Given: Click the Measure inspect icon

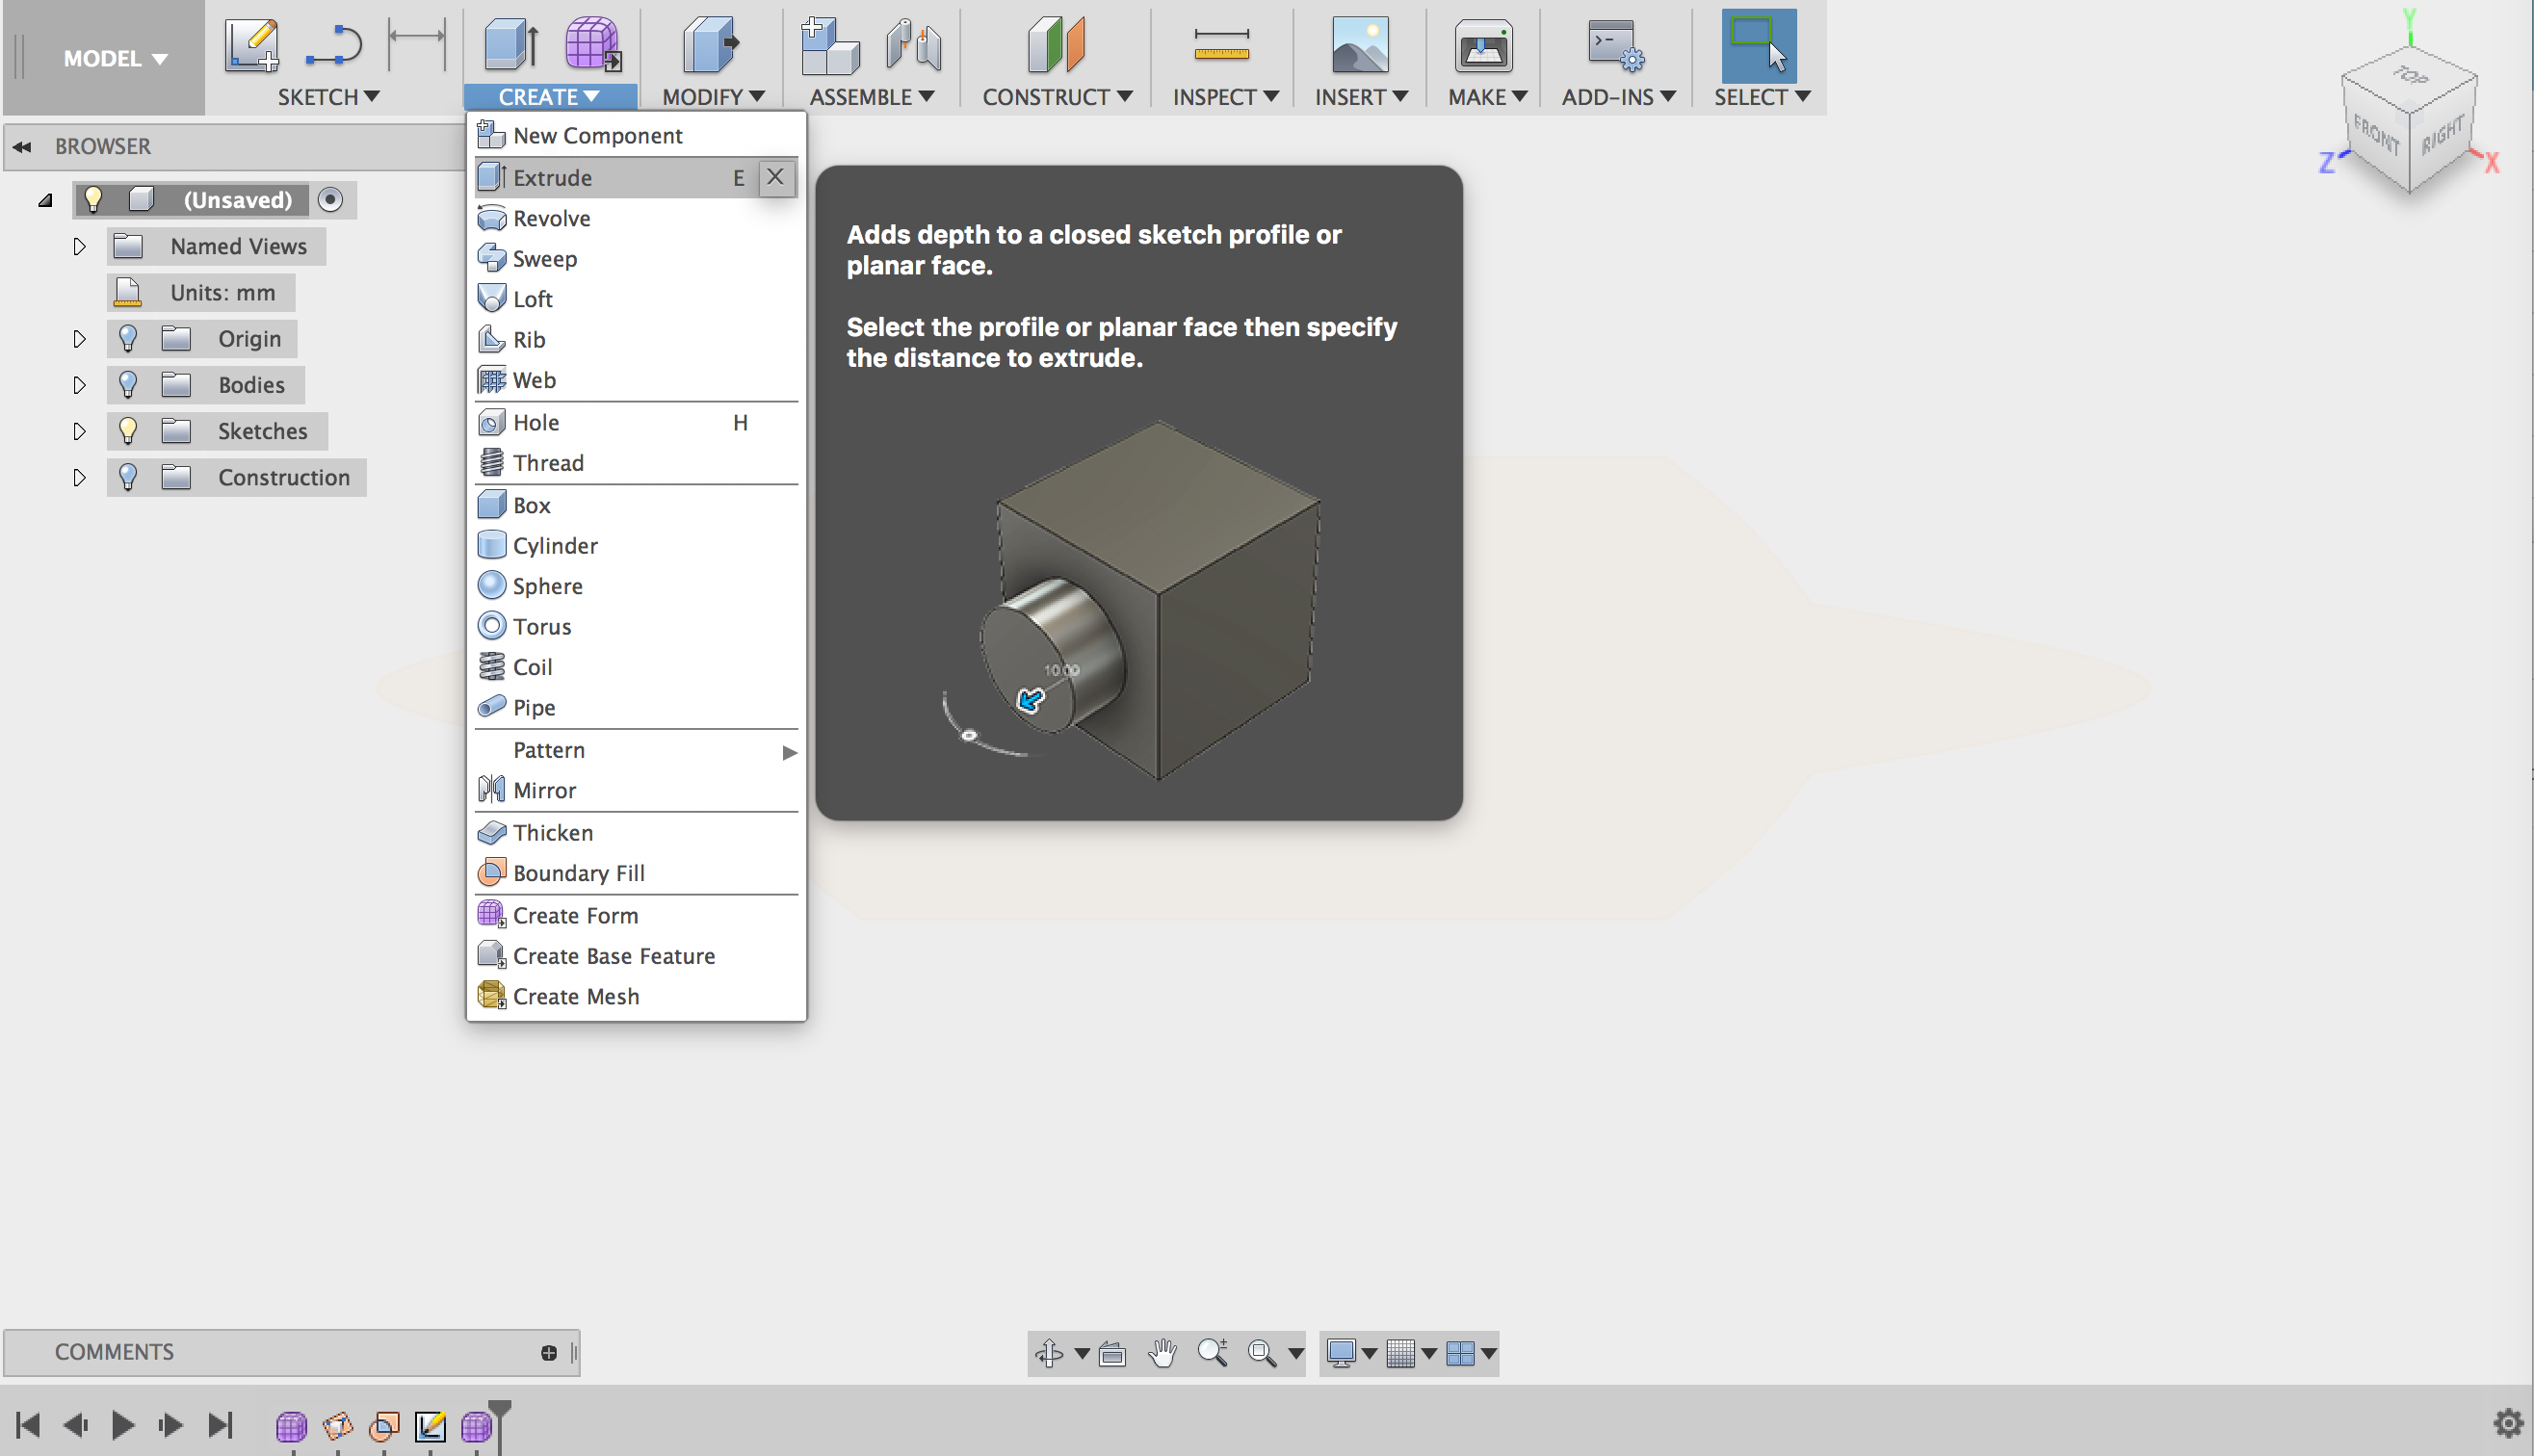Looking at the screenshot, I should pyautogui.click(x=1221, y=45).
